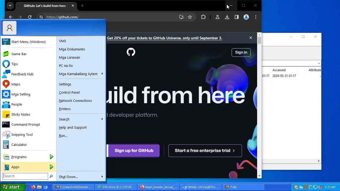Switch to C:\Users\vm5 taskbar window
Image resolution: width=340 pixels, height=191 pixels.
73,187
